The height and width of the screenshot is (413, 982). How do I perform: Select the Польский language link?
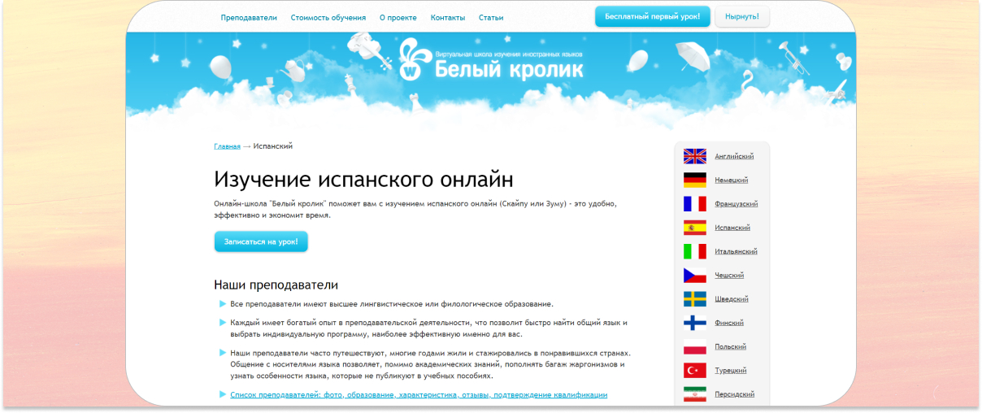730,346
